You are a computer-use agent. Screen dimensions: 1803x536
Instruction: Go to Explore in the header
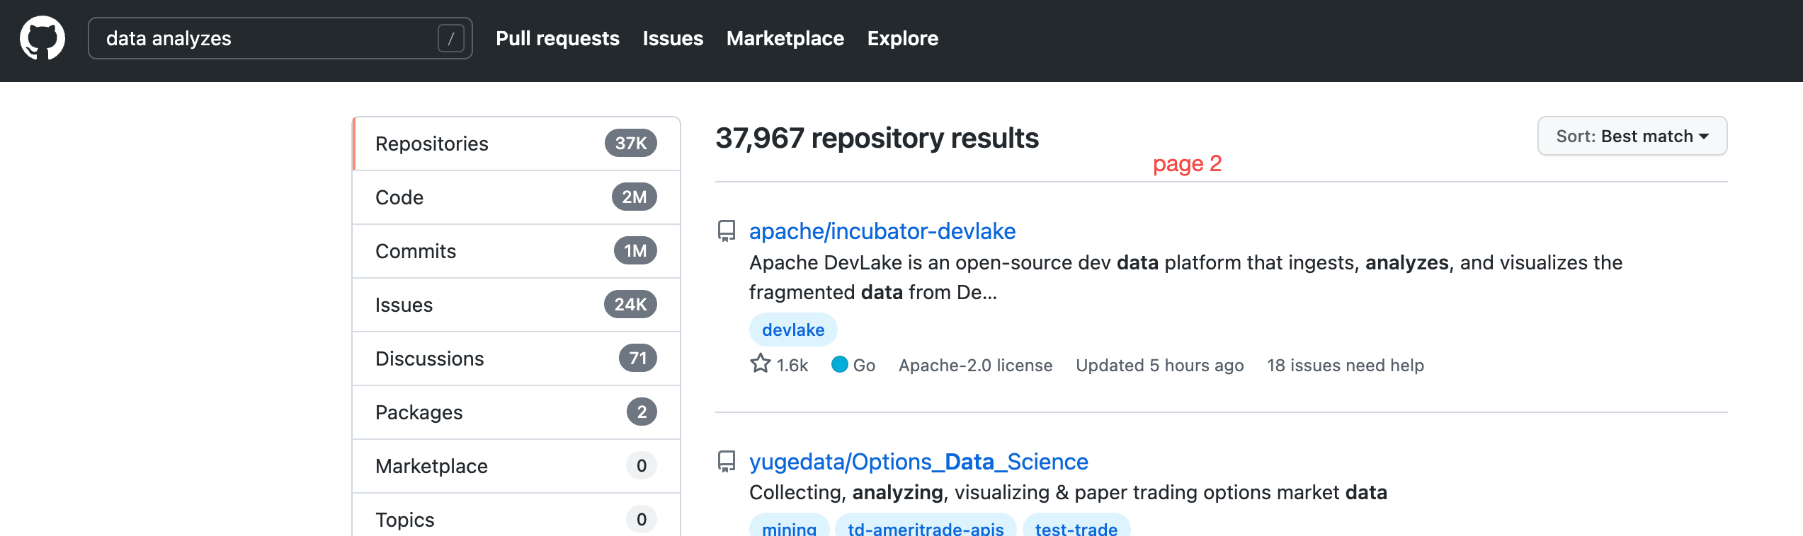pyautogui.click(x=902, y=38)
